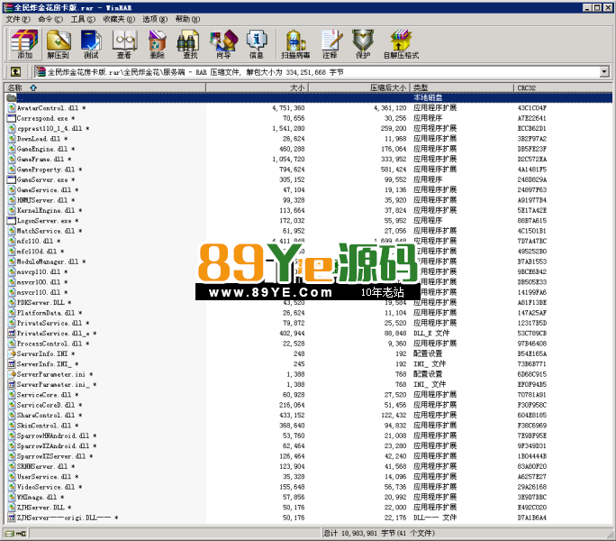The image size is (616, 541).
Task: Select ShareControl.dll file entry
Action: click(308, 415)
